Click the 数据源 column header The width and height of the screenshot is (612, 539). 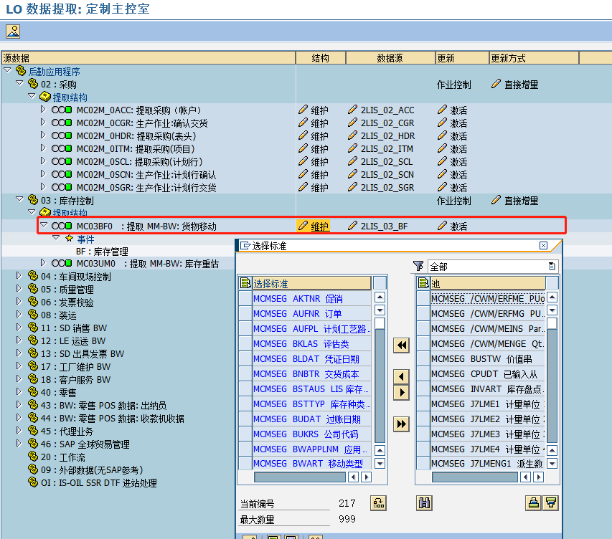point(390,58)
